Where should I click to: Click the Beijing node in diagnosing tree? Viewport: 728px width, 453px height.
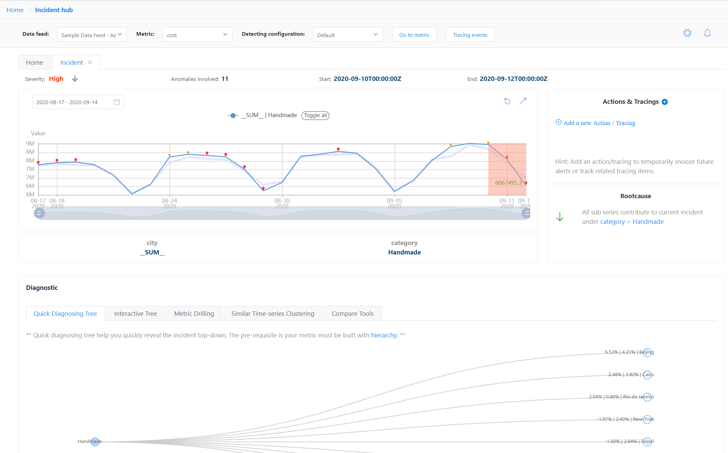pos(647,352)
